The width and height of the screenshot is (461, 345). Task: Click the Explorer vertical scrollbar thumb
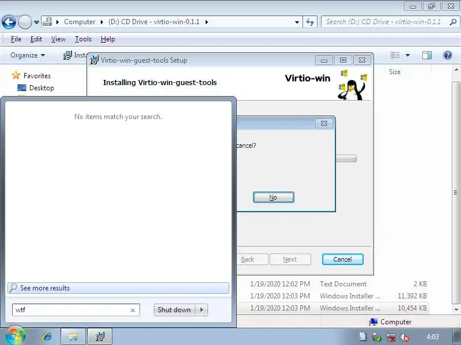456,192
